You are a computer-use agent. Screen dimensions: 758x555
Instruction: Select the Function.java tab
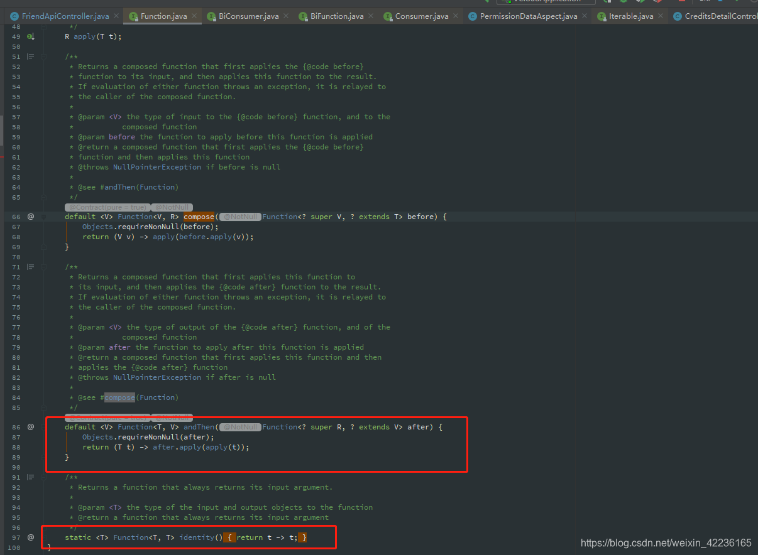[163, 16]
